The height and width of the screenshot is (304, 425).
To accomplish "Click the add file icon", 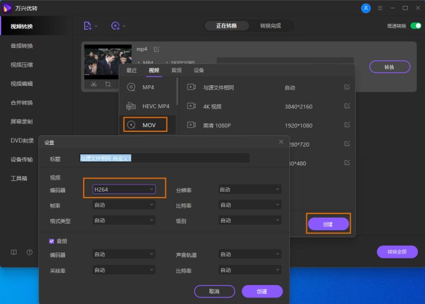I will click(87, 26).
